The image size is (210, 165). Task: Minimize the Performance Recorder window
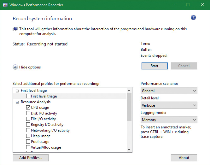(x=173, y=5)
